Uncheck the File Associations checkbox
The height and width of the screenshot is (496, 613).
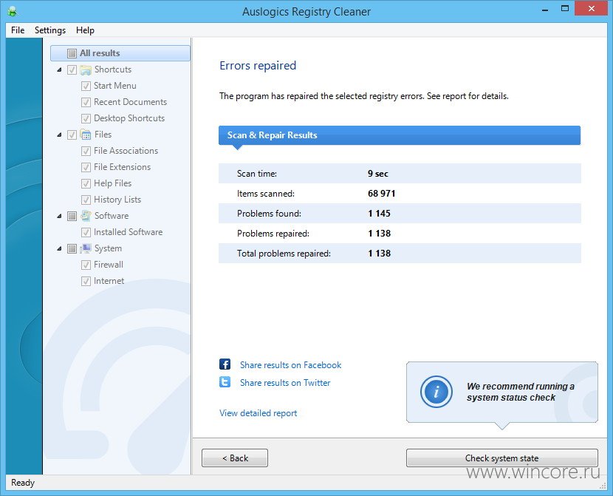pyautogui.click(x=86, y=151)
